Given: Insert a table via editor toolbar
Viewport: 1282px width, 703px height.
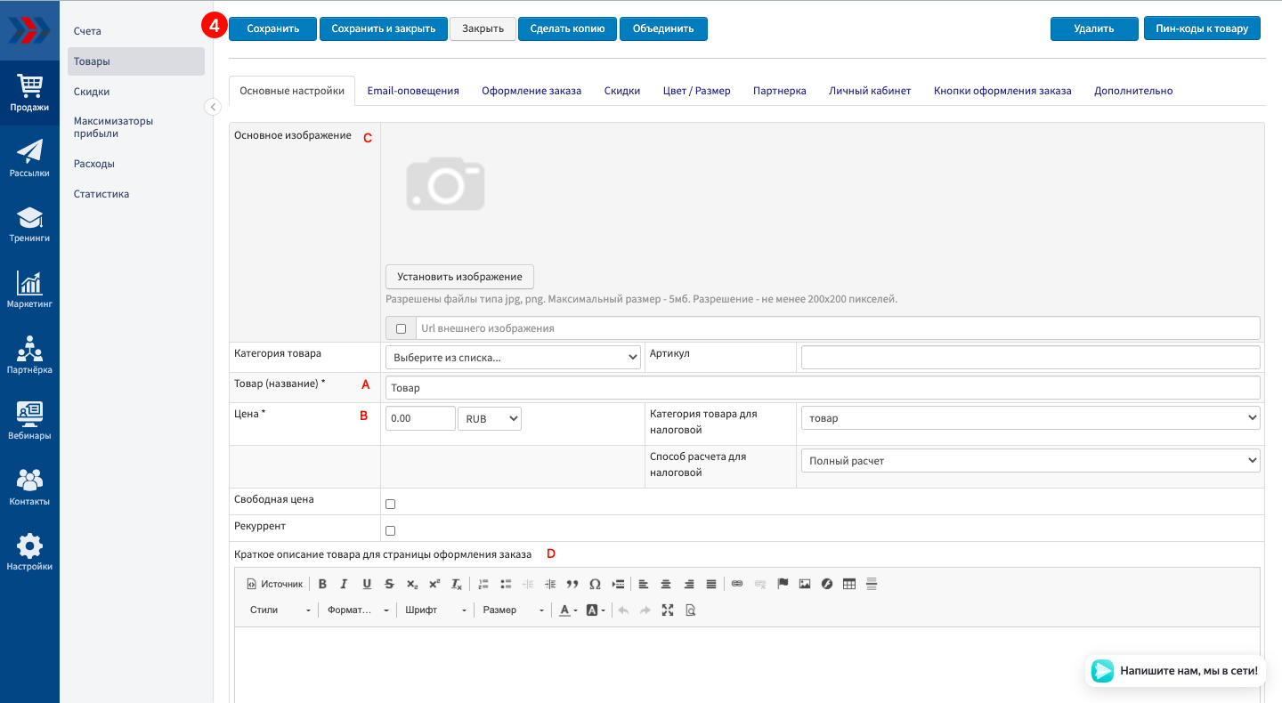Looking at the screenshot, I should (x=849, y=585).
